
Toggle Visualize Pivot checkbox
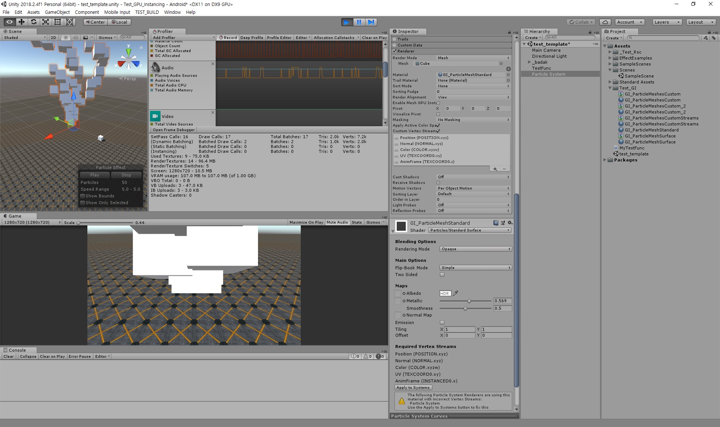[438, 114]
